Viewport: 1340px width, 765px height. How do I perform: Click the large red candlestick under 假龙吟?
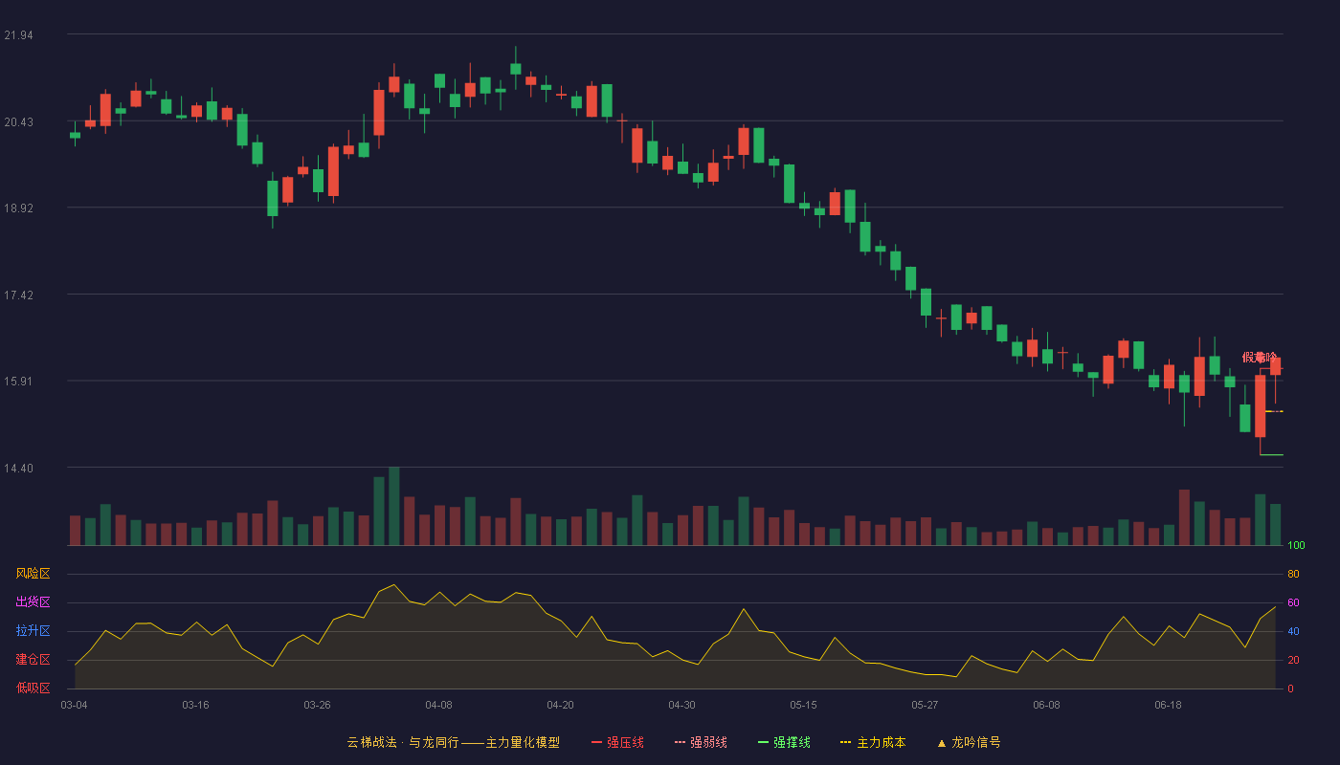click(1260, 405)
